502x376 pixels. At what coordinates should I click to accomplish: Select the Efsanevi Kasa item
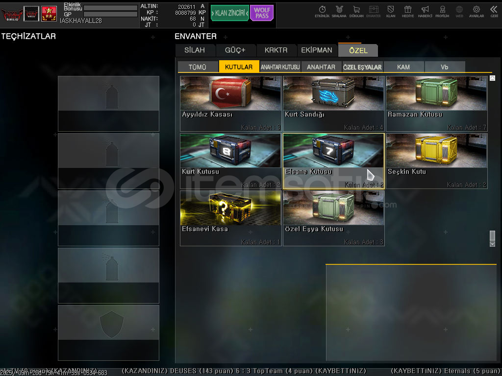(230, 218)
